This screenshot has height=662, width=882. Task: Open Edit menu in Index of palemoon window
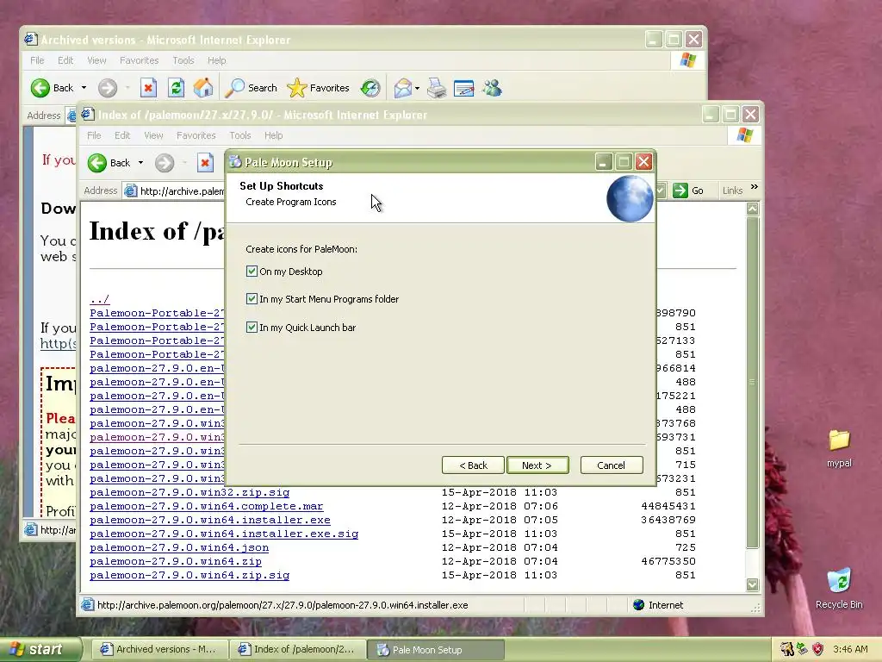click(122, 135)
